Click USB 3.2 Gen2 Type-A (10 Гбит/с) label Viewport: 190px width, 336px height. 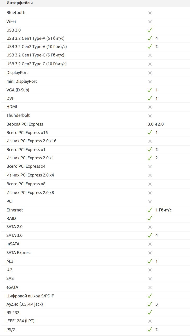coord(37,47)
